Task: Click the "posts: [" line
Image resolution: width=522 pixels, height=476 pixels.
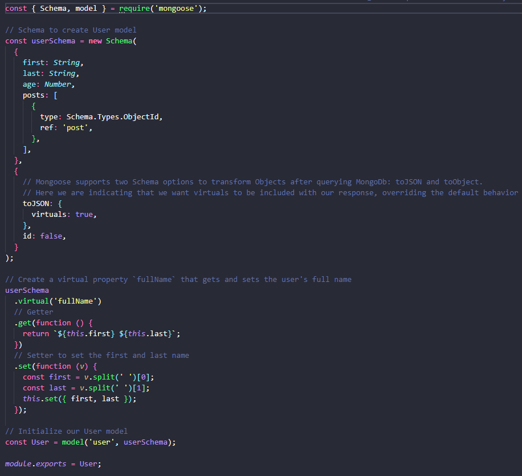Action: [x=40, y=95]
